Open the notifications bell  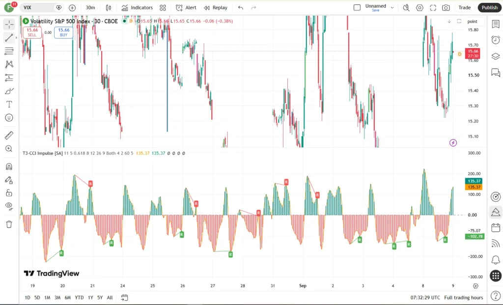(x=496, y=259)
